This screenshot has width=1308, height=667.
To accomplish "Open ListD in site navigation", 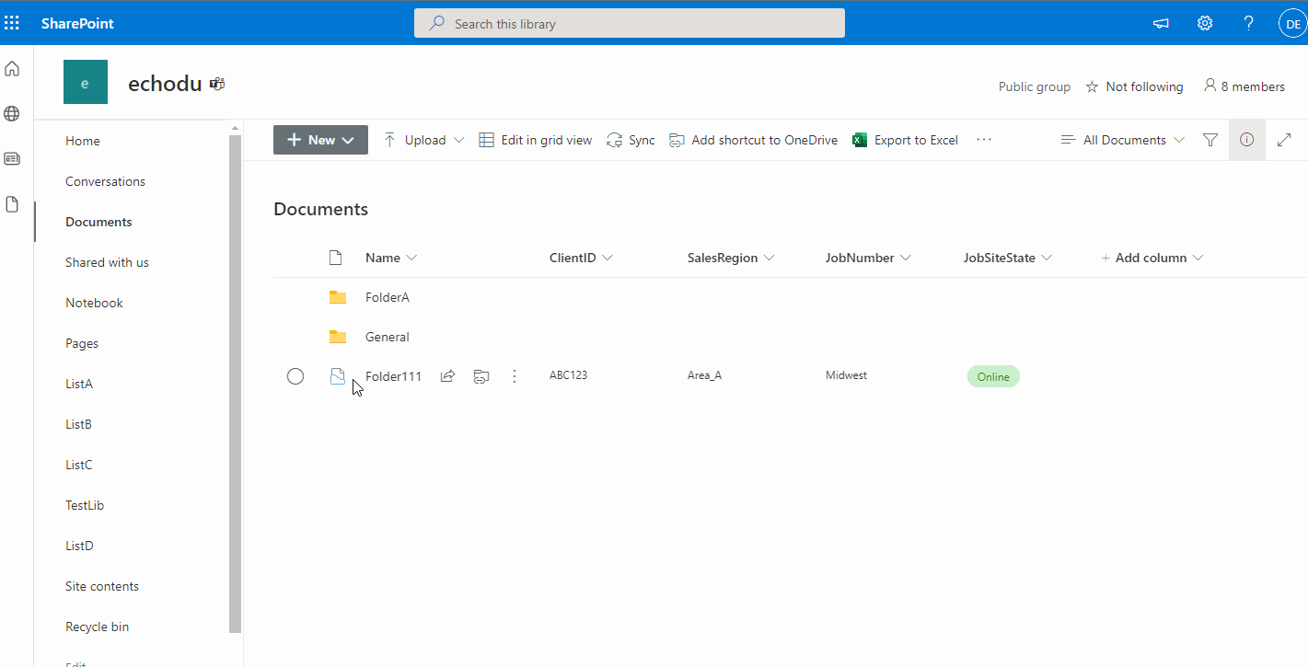I will tap(79, 546).
